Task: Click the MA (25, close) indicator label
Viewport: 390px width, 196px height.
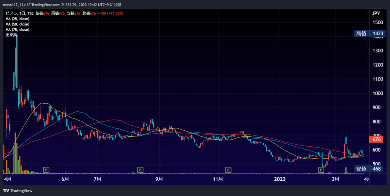Action: tap(18, 19)
